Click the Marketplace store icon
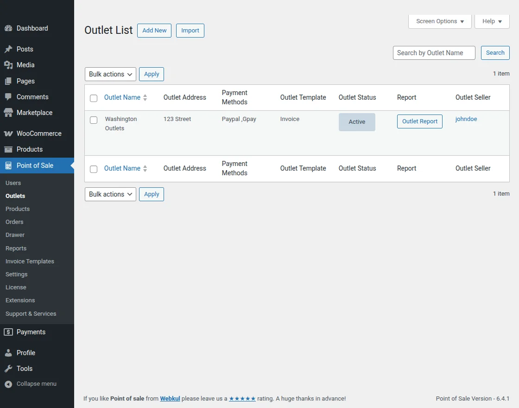The height and width of the screenshot is (408, 519). (8, 113)
